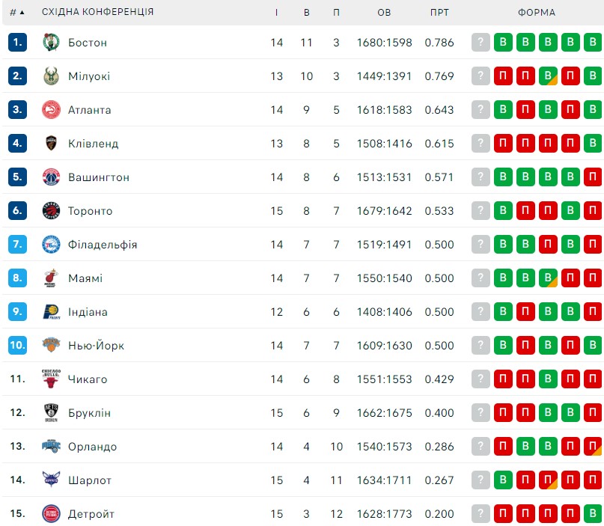Click the rank badge 10. beside Нью-Йорк
This screenshot has height=526, width=604.
click(x=17, y=345)
